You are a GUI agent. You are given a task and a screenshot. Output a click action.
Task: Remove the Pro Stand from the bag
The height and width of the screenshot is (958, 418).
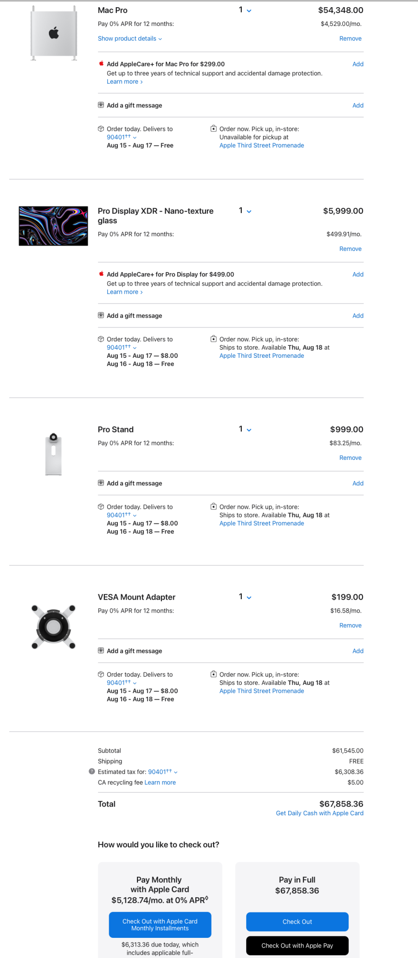pyautogui.click(x=350, y=458)
